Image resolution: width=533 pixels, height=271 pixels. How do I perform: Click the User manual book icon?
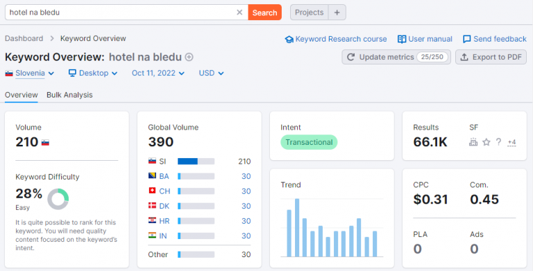pyautogui.click(x=402, y=39)
